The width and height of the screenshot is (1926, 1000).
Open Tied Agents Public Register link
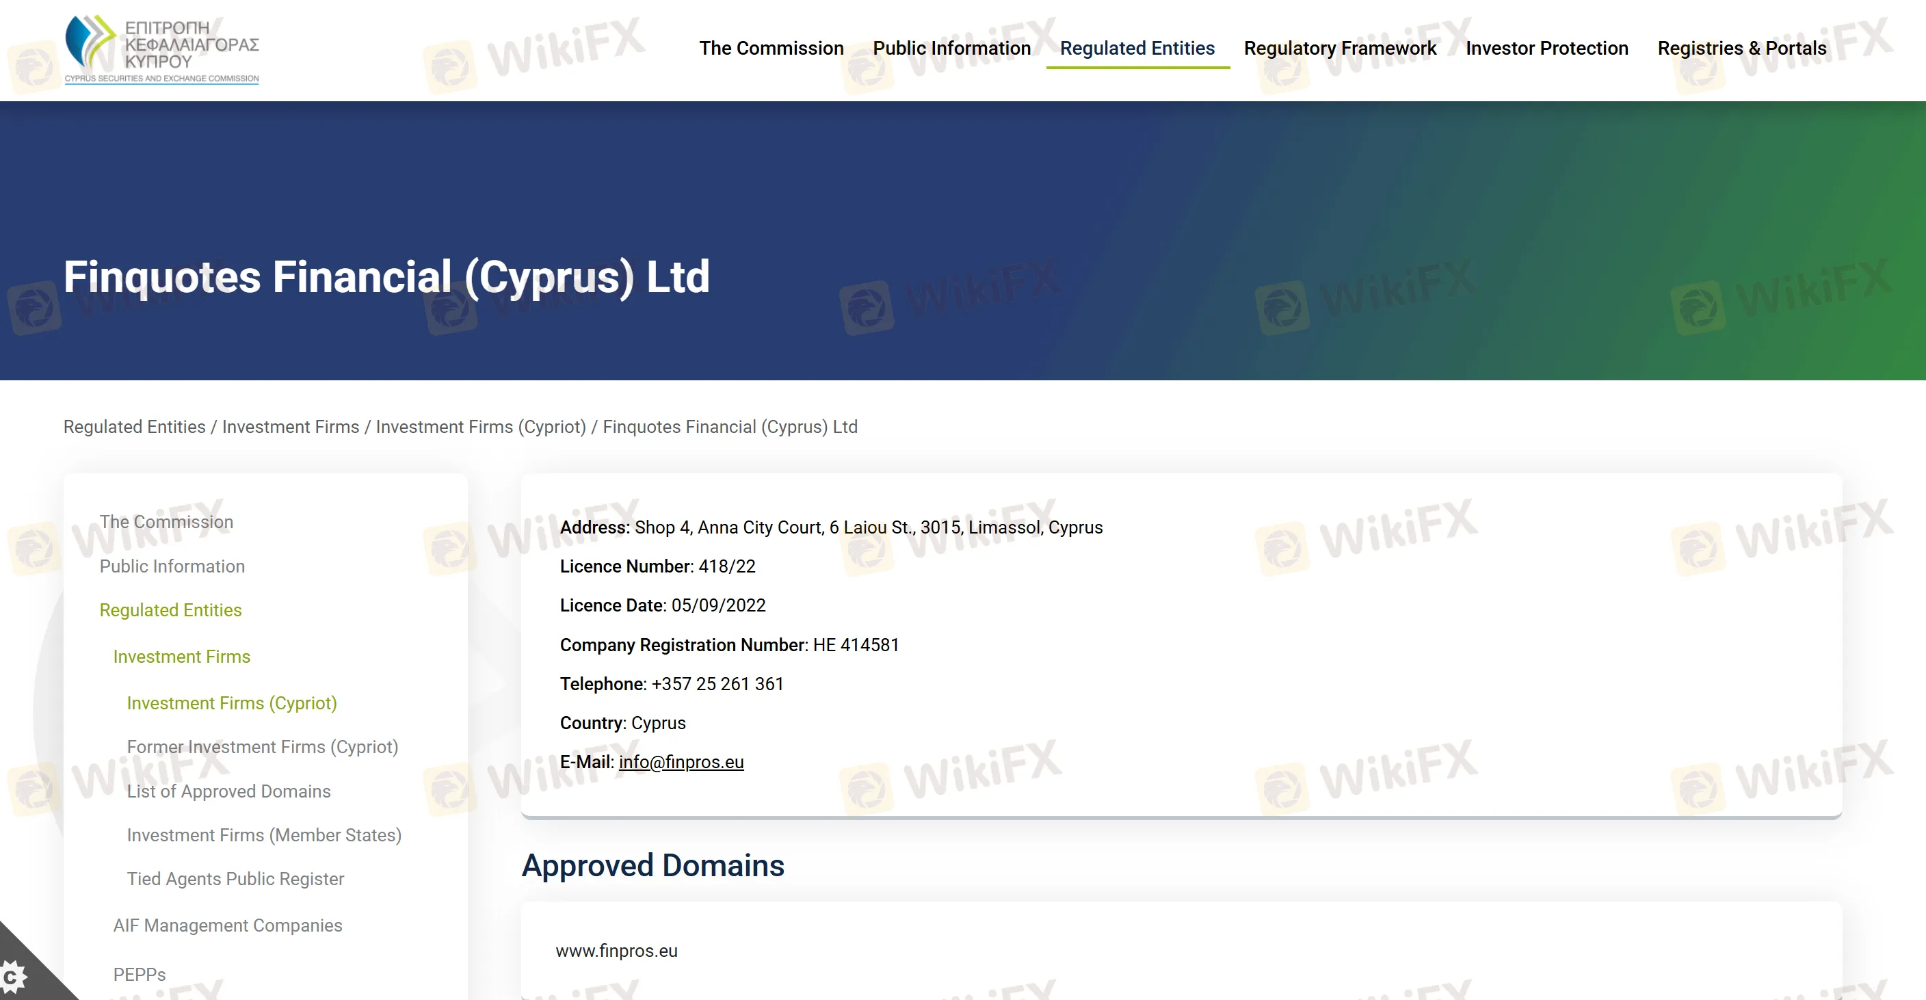[235, 879]
